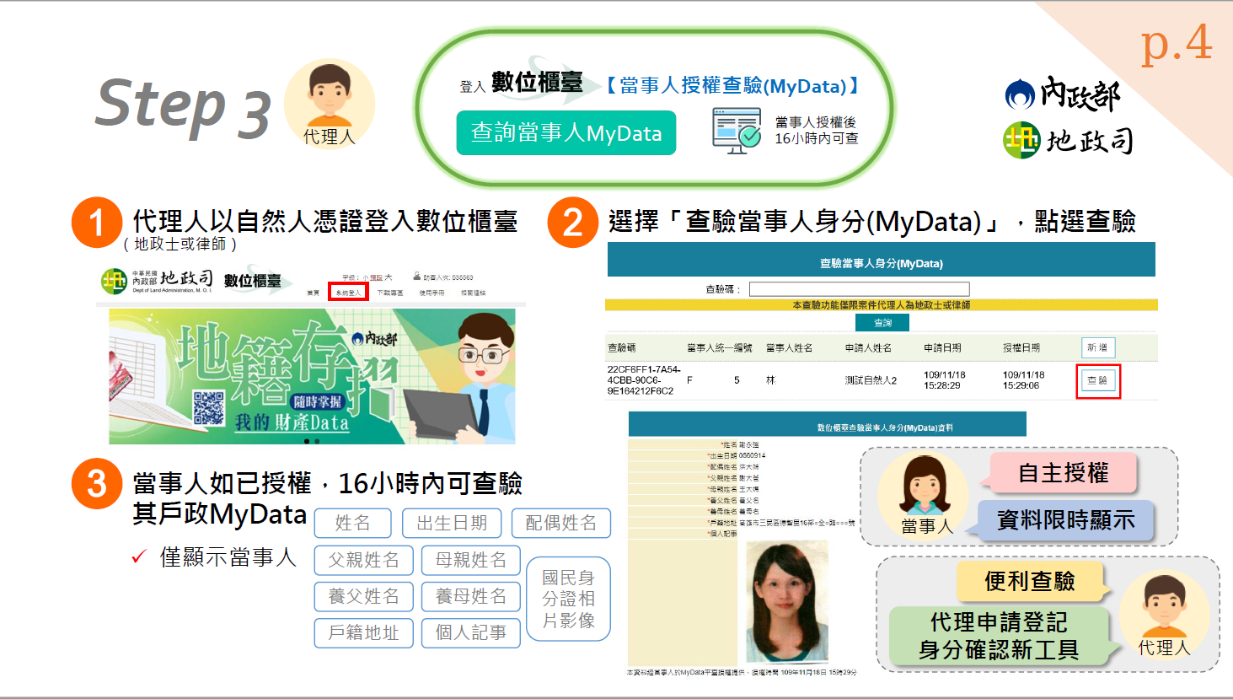Select 系統登入 in the navigation menu
Viewport: 1233px width, 699px height.
point(348,293)
